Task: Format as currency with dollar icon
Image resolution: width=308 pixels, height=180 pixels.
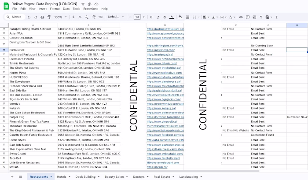Action: tap(73, 17)
